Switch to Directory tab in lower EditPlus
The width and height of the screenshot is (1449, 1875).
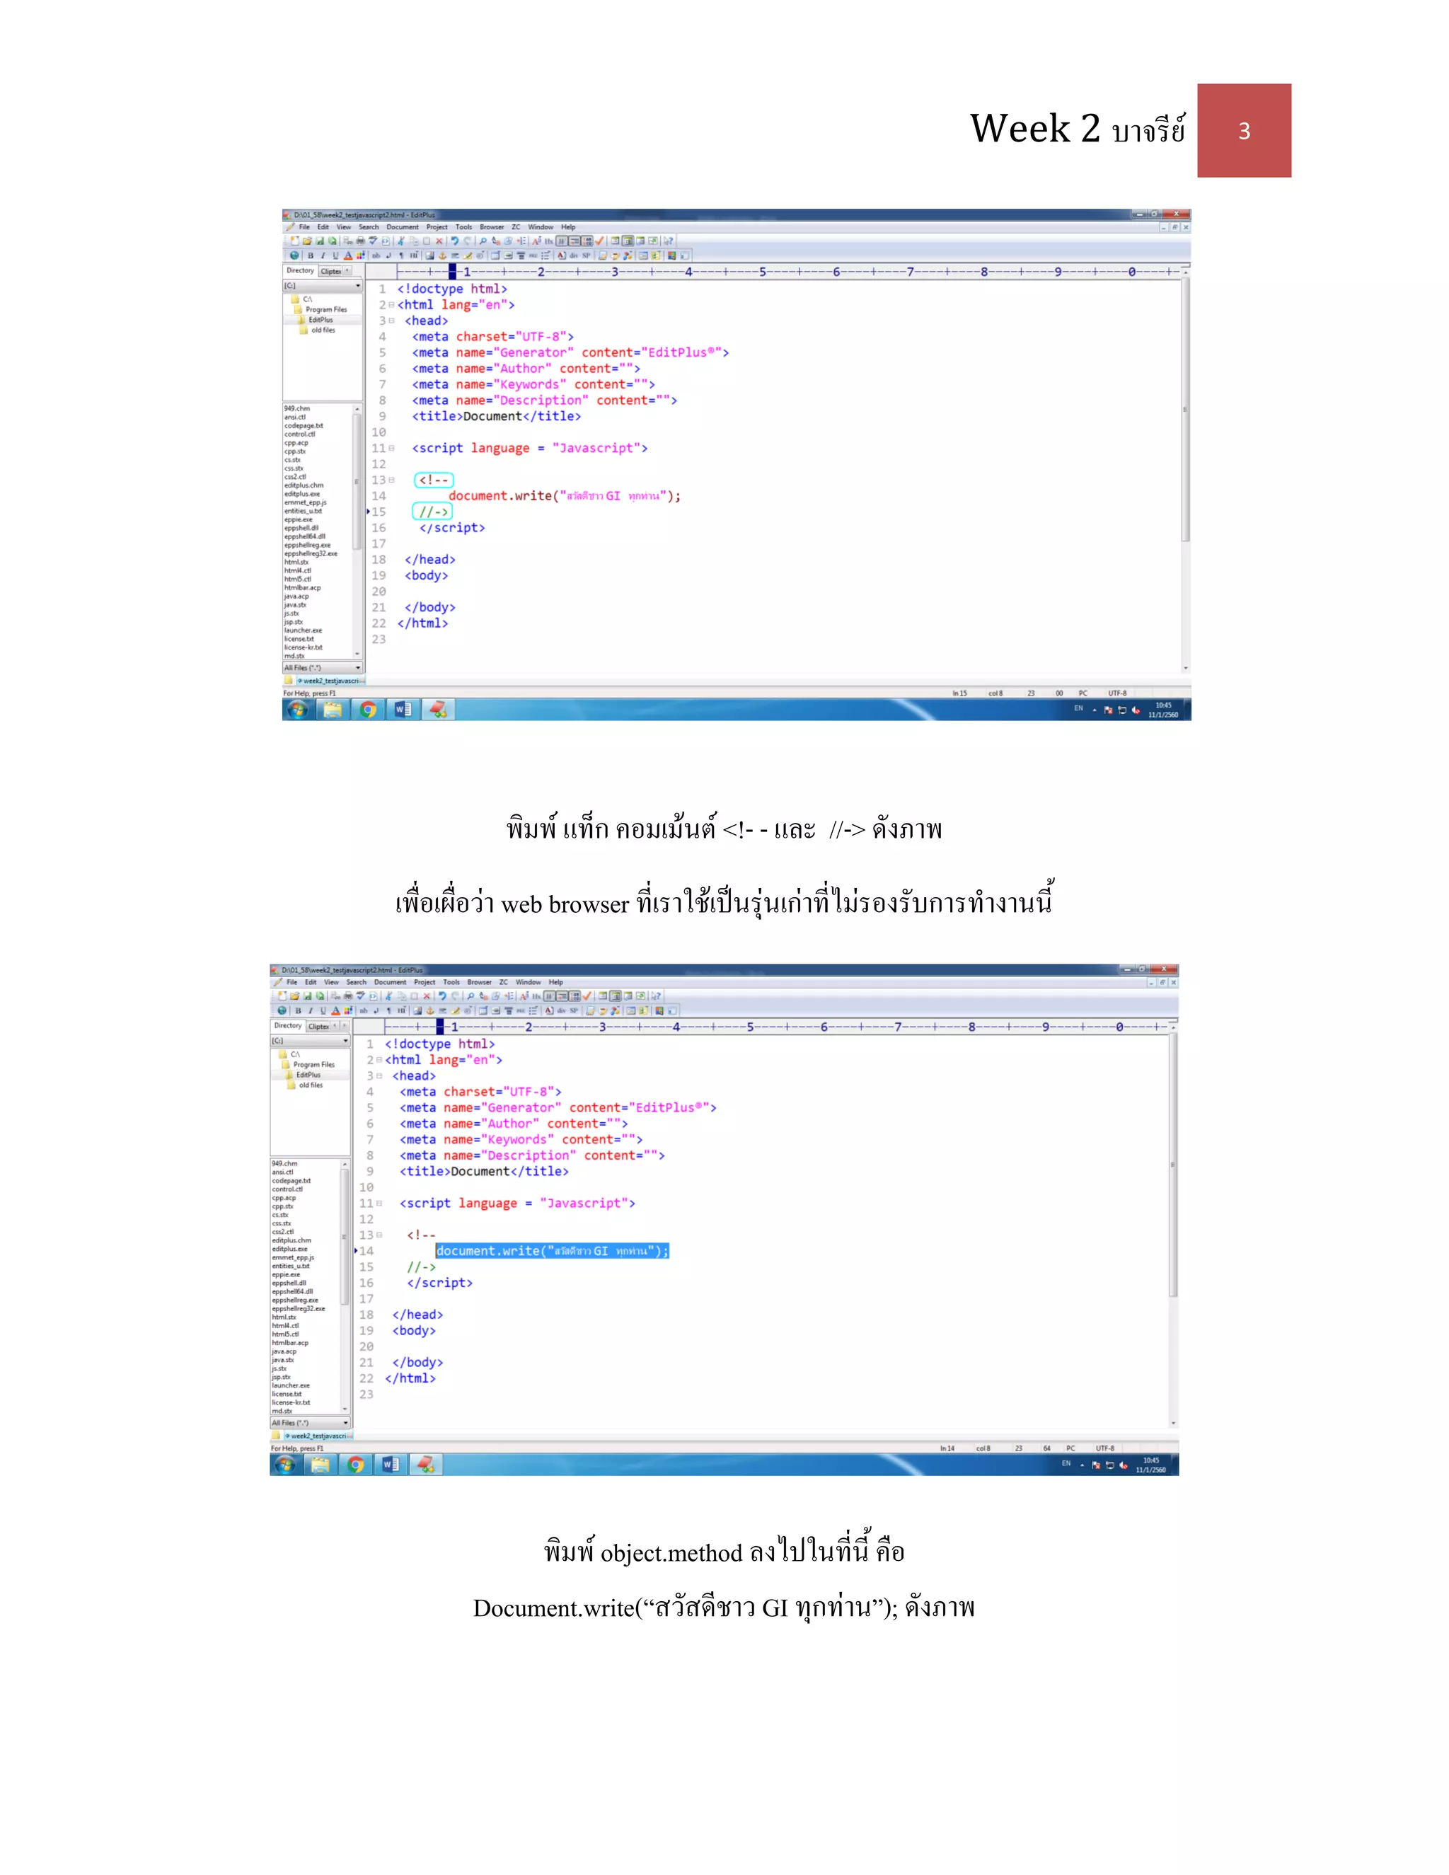tap(287, 1026)
